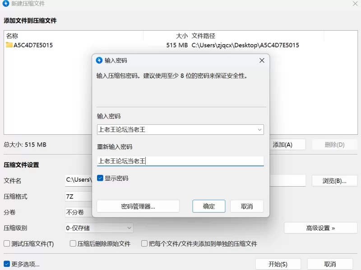361x270 pixels.
Task: Enable 测试压缩文件(T) checkbox
Action: (7, 244)
